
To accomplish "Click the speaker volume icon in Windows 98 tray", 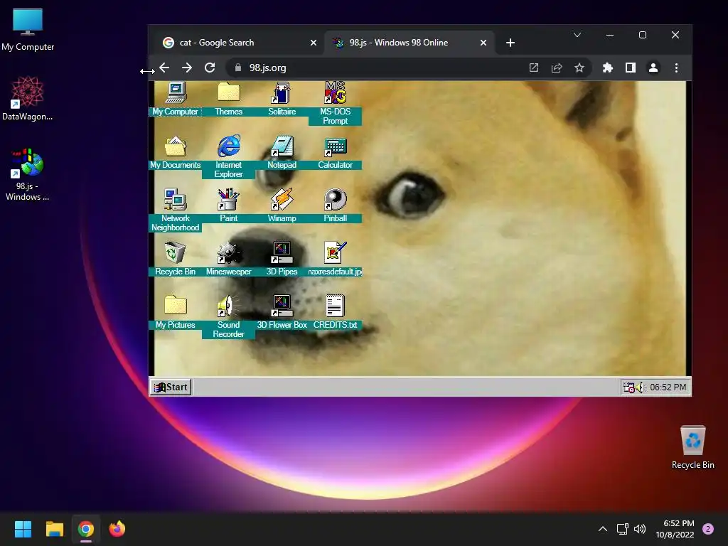I will pos(640,387).
